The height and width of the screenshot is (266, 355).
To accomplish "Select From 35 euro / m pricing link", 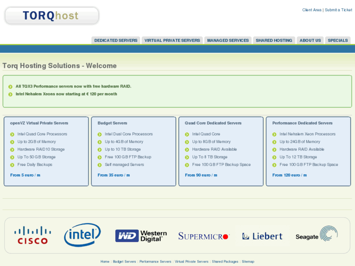I will pos(114,175).
